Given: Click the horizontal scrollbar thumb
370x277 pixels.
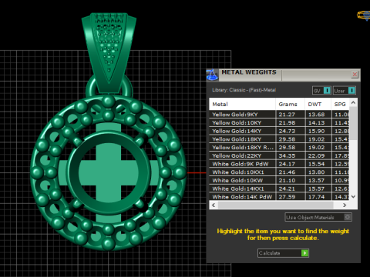Looking at the screenshot, I should (275, 205).
